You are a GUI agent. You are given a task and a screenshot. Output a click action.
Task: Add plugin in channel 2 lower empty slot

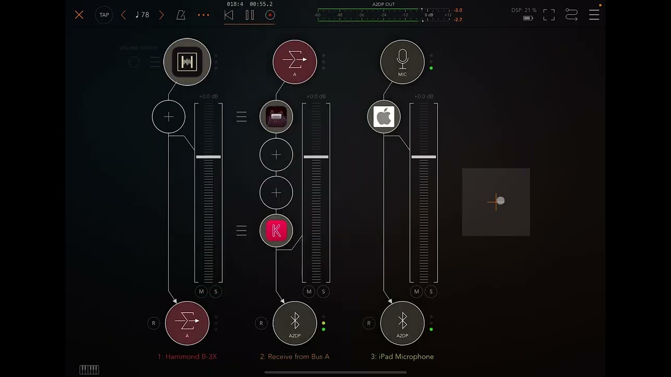[x=276, y=193]
